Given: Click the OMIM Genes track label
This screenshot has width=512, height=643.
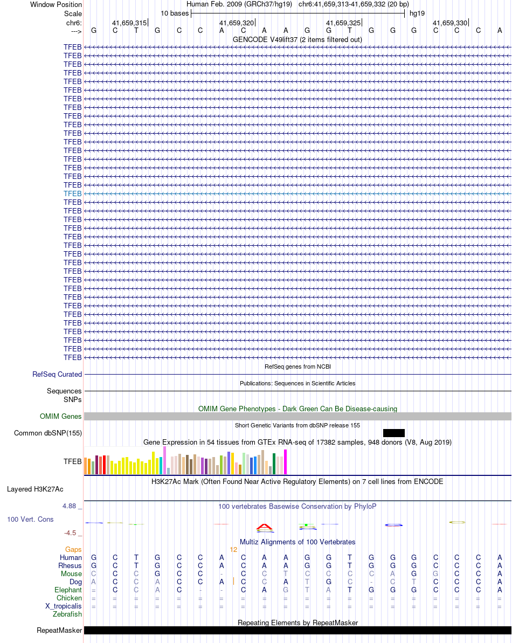Looking at the screenshot, I should click(61, 416).
